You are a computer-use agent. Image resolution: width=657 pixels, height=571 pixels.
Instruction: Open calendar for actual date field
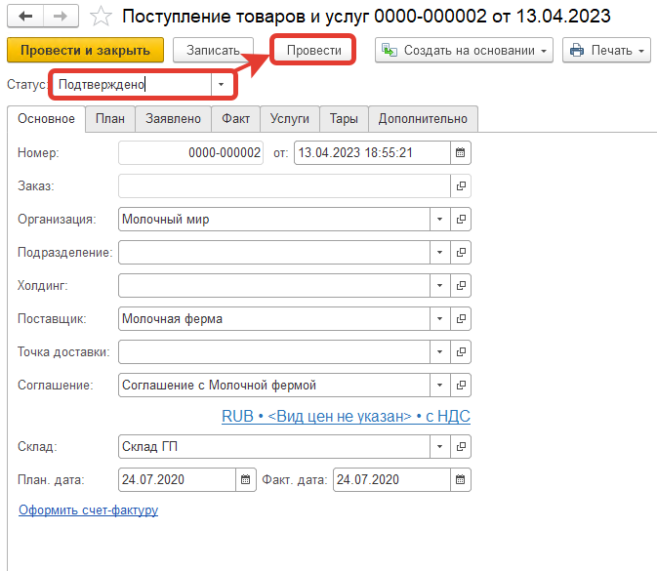461,479
